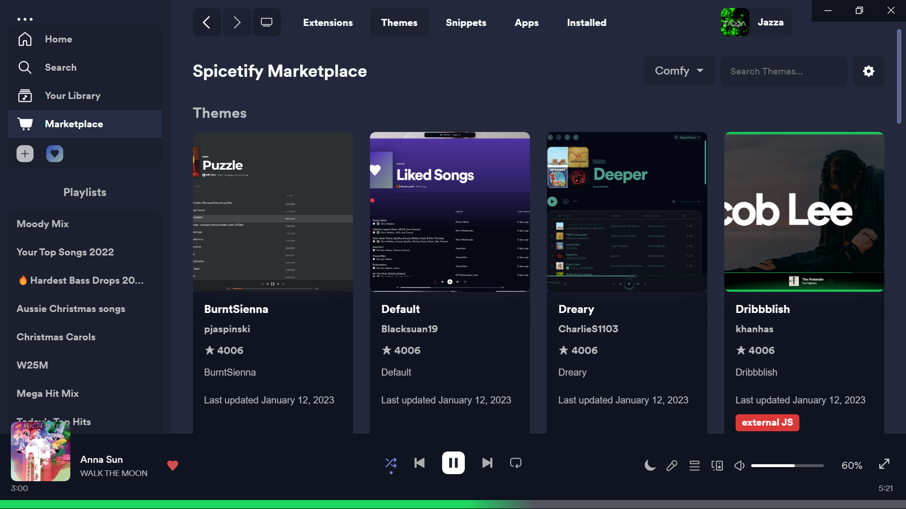Click the Liked Songs heart shortcut
The height and width of the screenshot is (509, 906).
pyautogui.click(x=55, y=154)
